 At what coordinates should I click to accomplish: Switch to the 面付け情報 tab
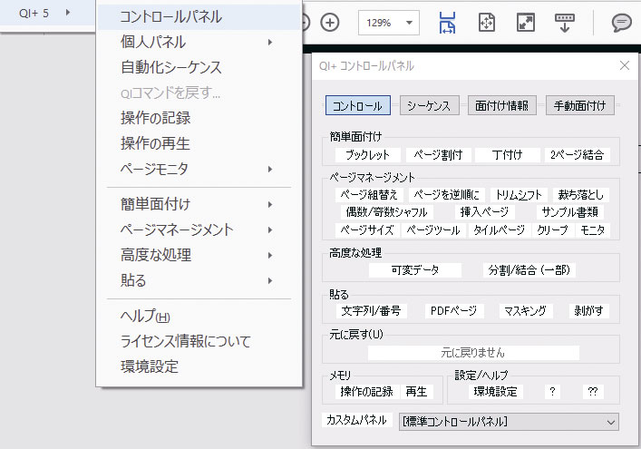click(502, 105)
